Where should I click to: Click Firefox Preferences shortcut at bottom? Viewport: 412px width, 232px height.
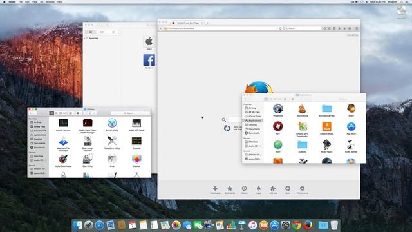302,189
